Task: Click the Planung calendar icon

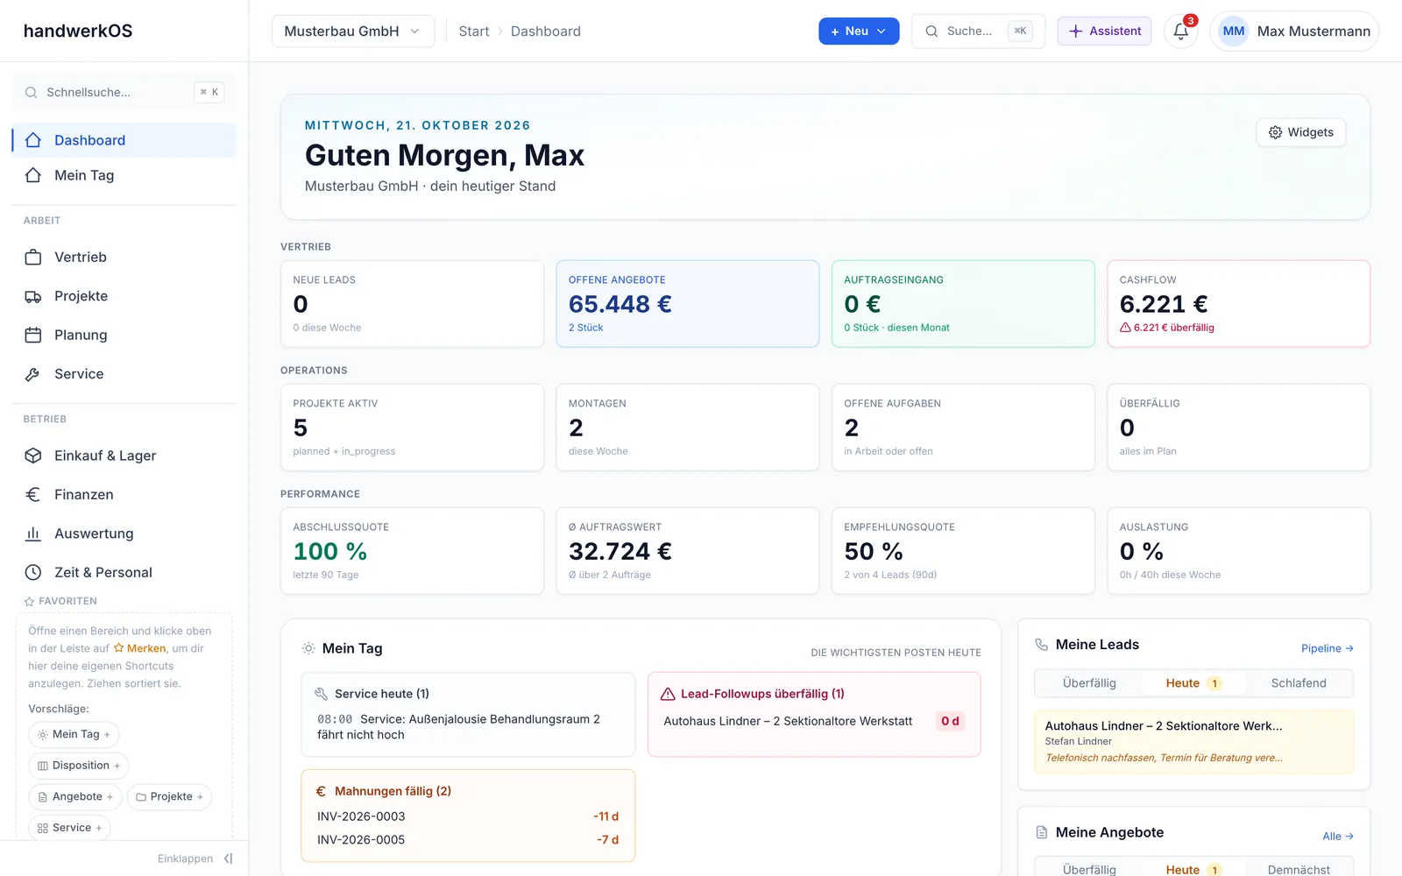Action: pyautogui.click(x=33, y=335)
